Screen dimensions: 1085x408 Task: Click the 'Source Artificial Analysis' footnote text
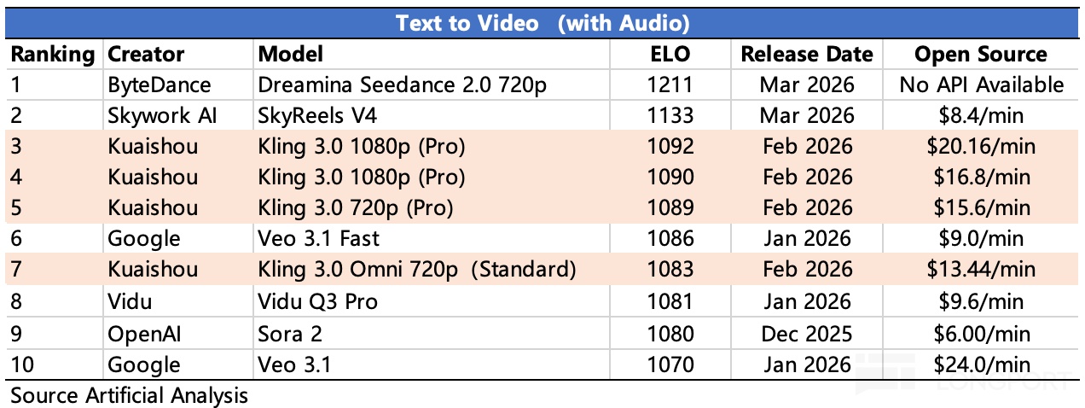pyautogui.click(x=130, y=395)
